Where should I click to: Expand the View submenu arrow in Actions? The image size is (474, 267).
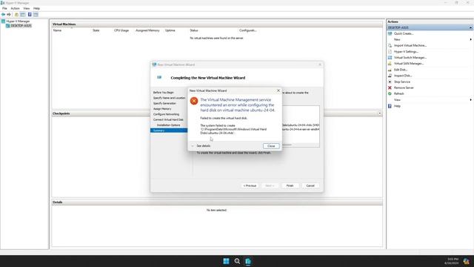point(471,100)
